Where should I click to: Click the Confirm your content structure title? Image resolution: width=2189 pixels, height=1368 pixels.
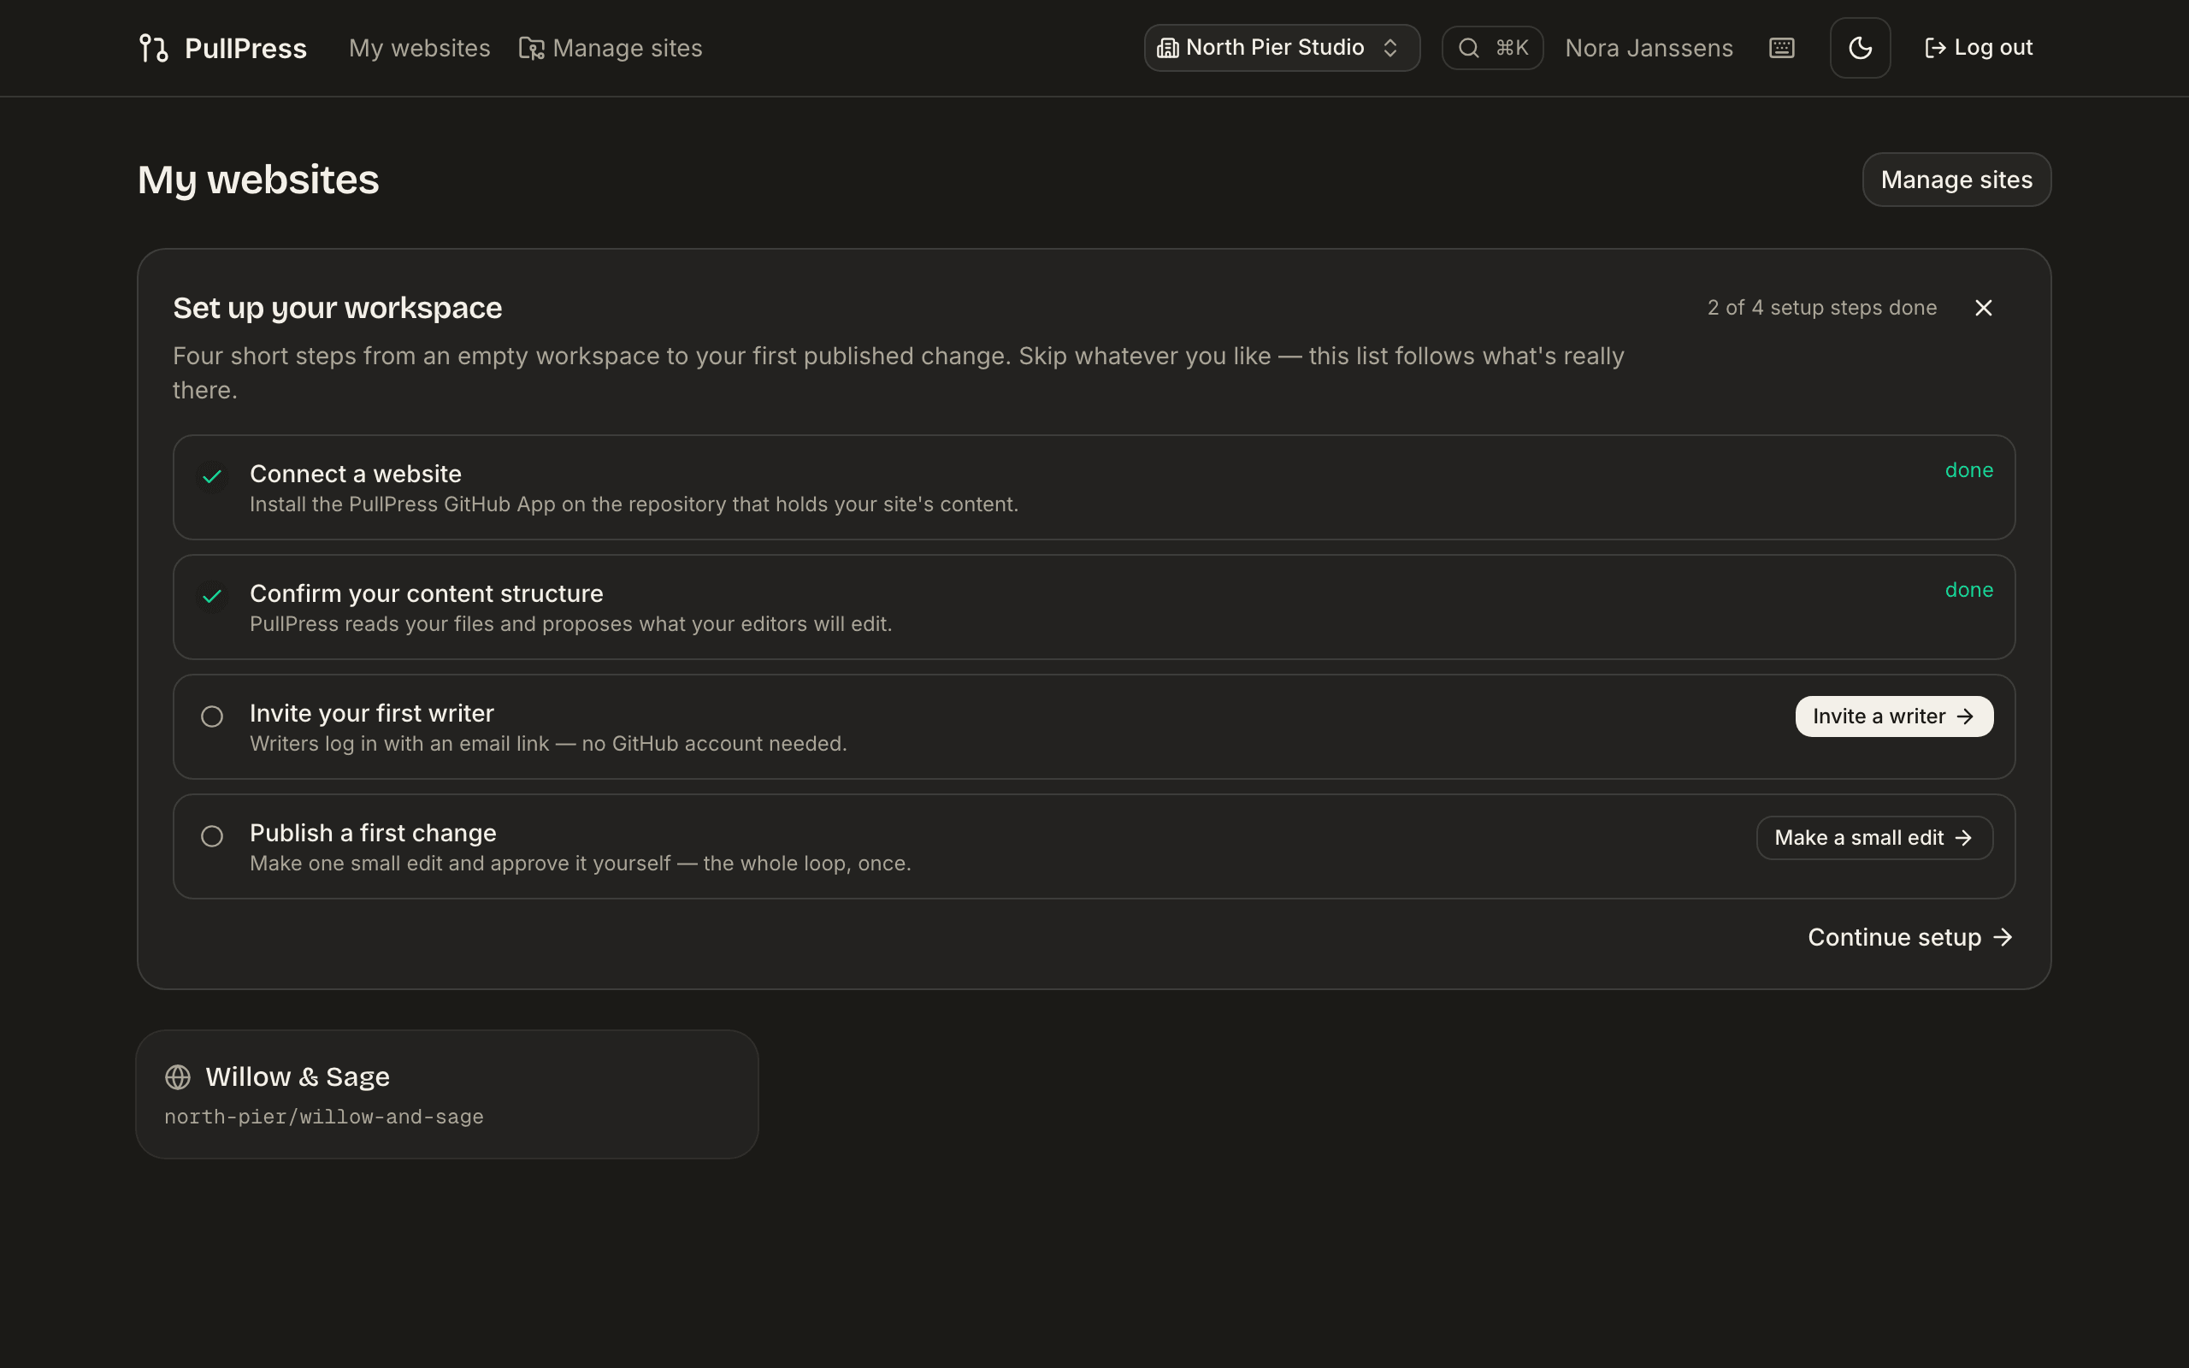[x=426, y=593]
